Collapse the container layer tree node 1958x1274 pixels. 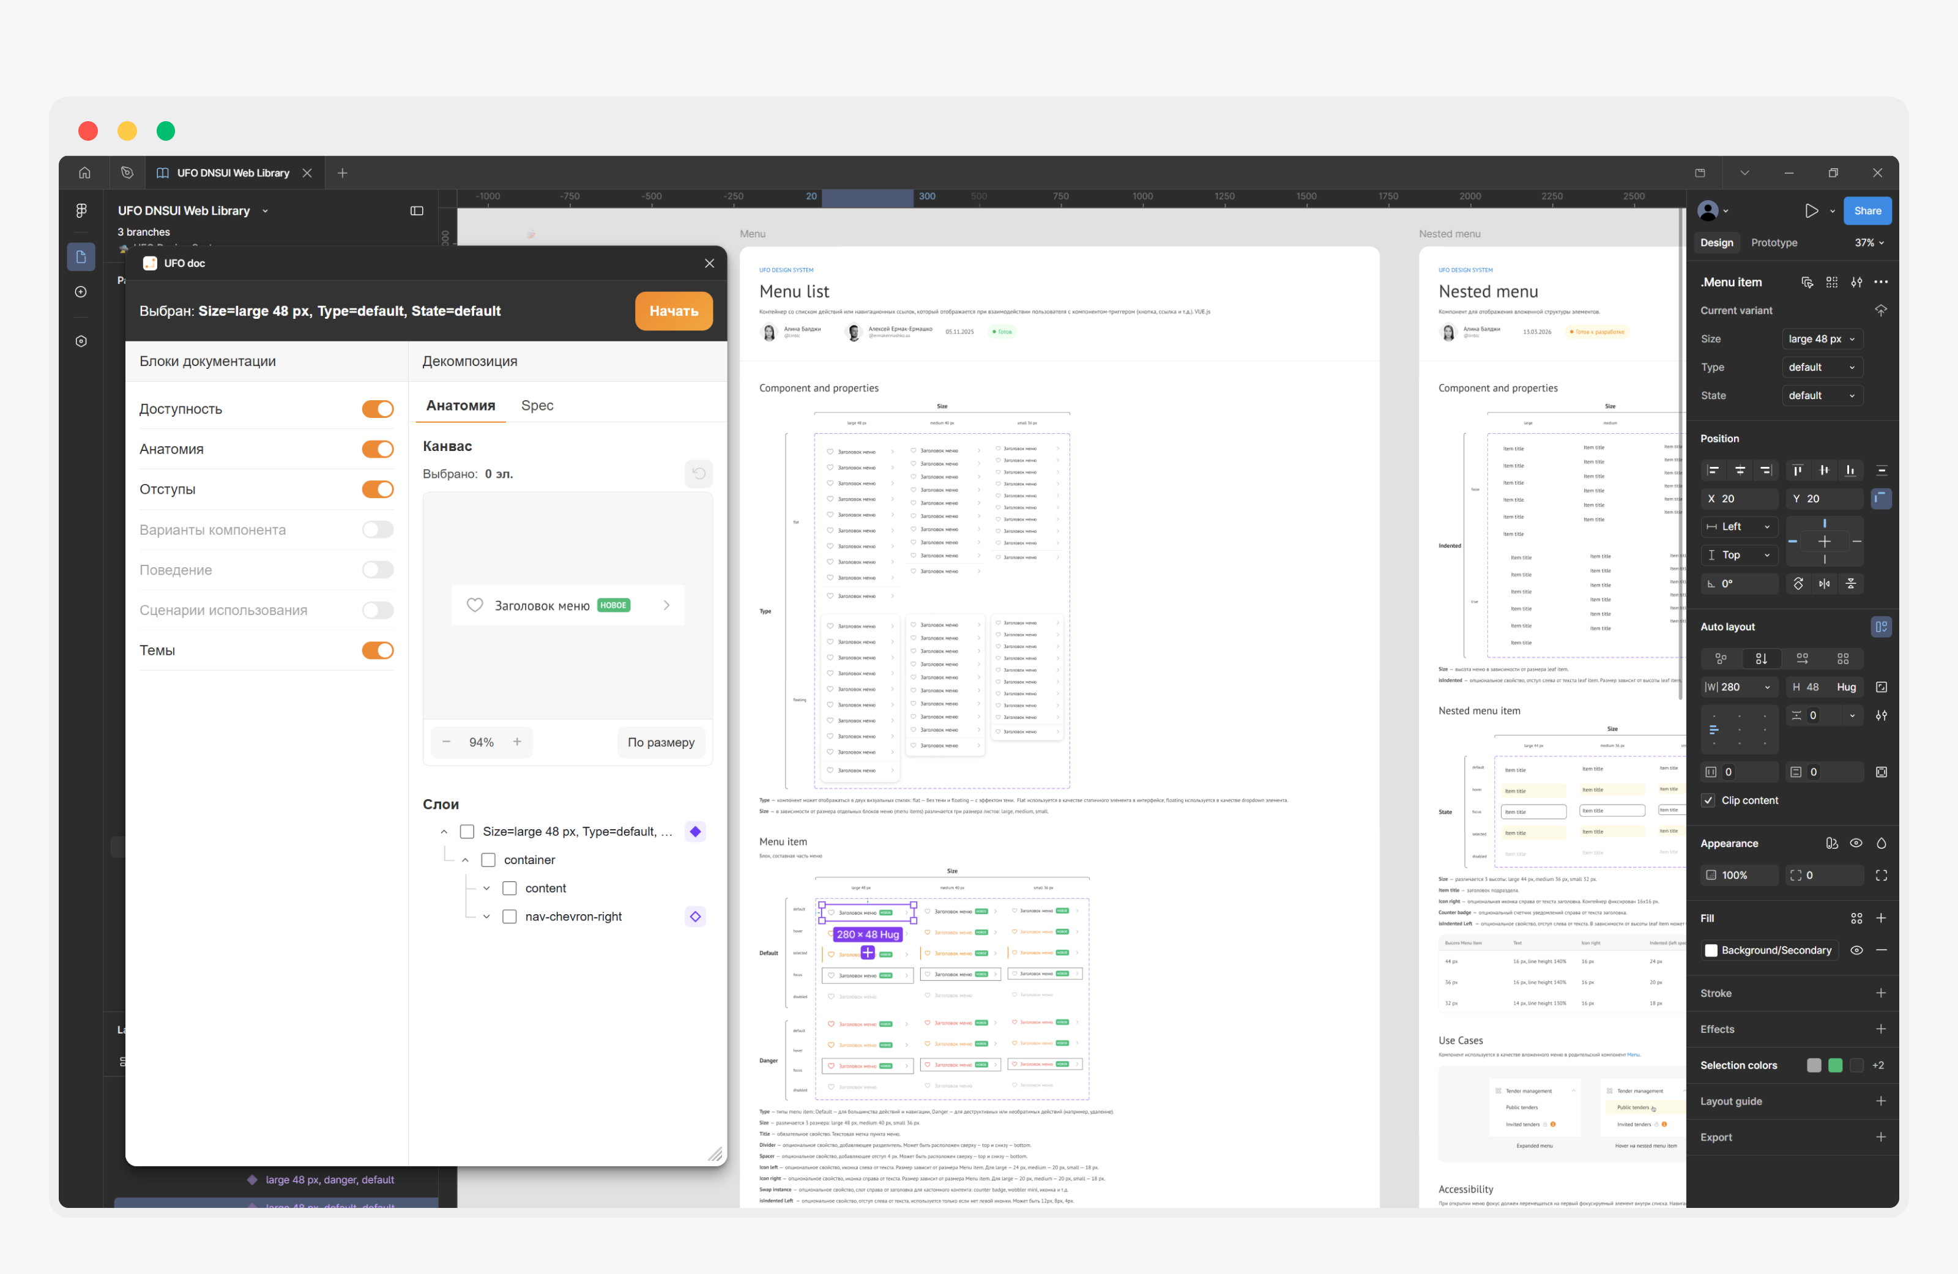tap(466, 860)
